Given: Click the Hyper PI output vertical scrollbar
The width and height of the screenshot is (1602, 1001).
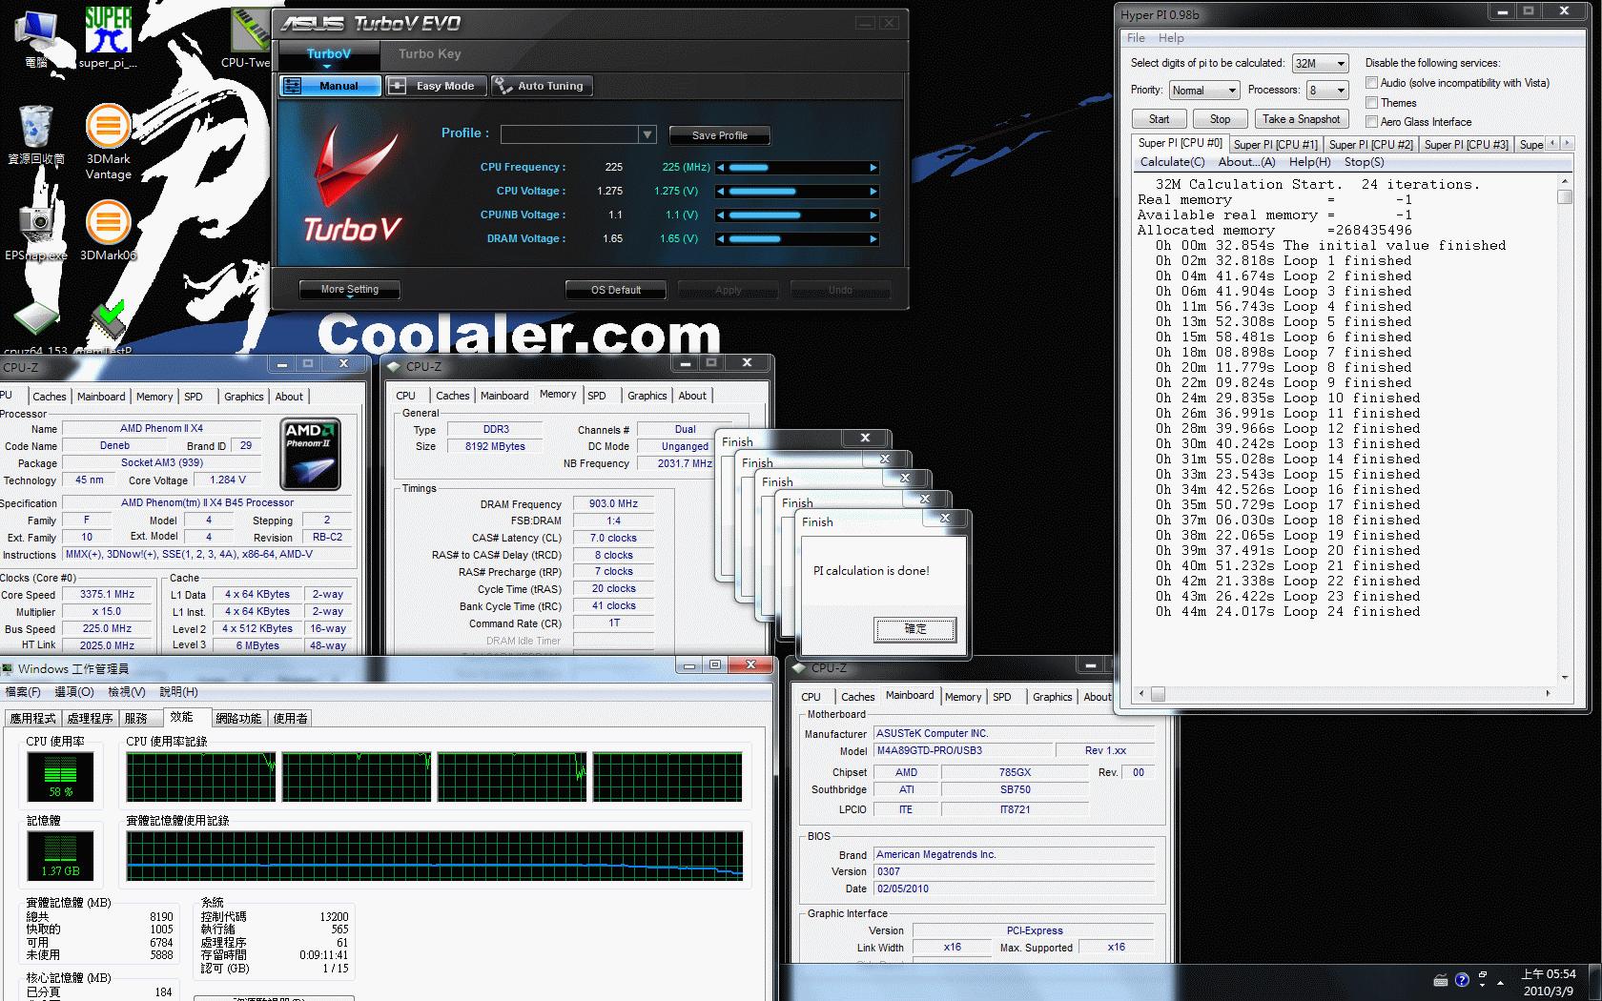Looking at the screenshot, I should [x=1564, y=429].
